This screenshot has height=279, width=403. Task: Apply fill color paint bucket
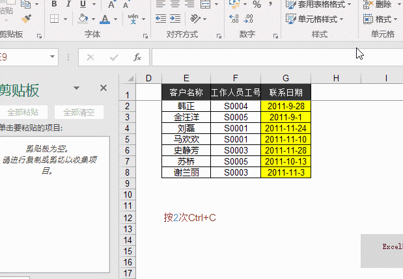coord(83,19)
